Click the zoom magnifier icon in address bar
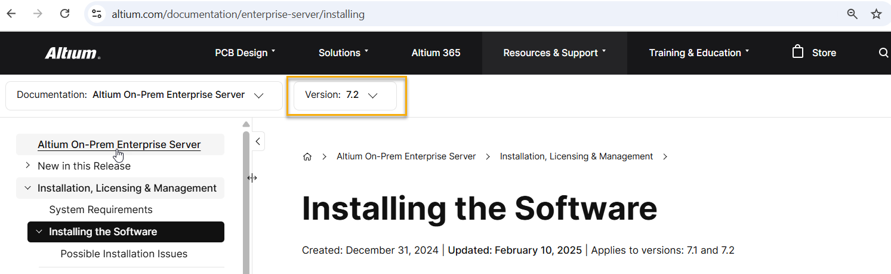The width and height of the screenshot is (891, 274). click(852, 14)
